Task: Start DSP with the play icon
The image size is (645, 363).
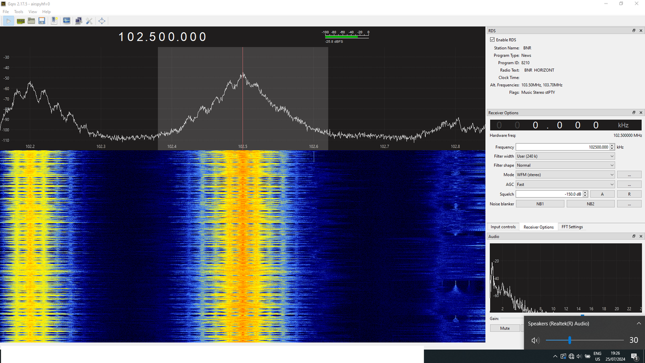Action: coord(9,21)
